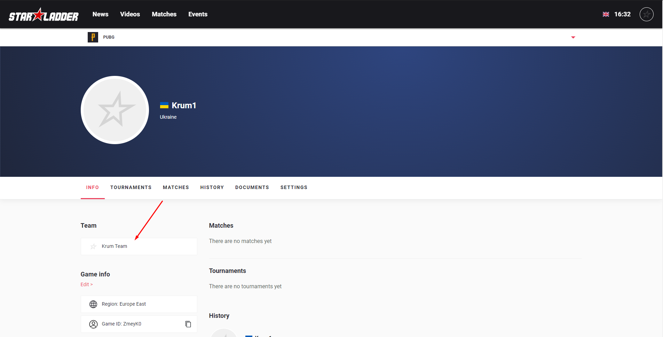The image size is (663, 337).
Task: Open the Settings tab
Action: pos(294,187)
